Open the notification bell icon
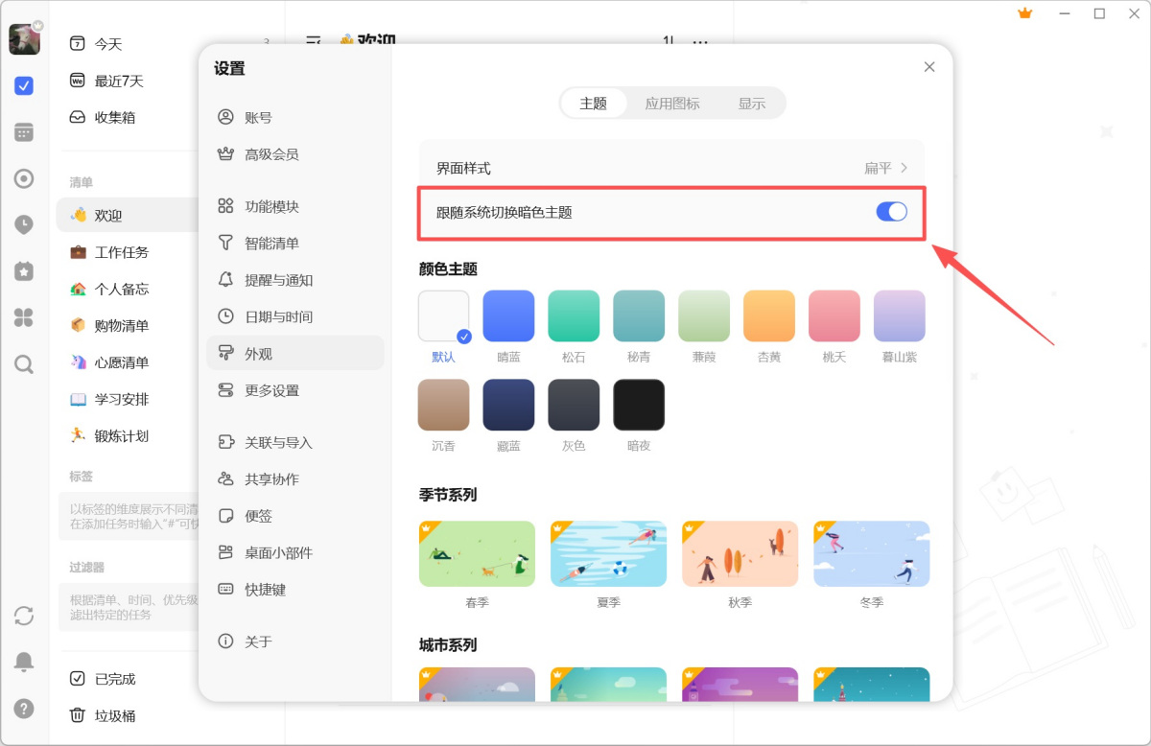Image resolution: width=1151 pixels, height=746 pixels. click(x=24, y=662)
